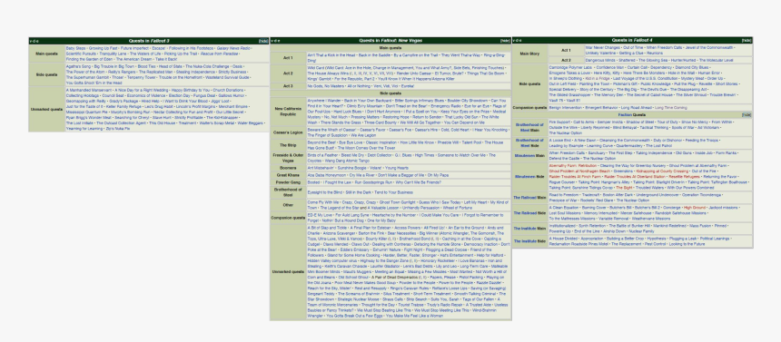Open the Minutemen Side heading link
This screenshot has width=781, height=342.
click(530, 177)
